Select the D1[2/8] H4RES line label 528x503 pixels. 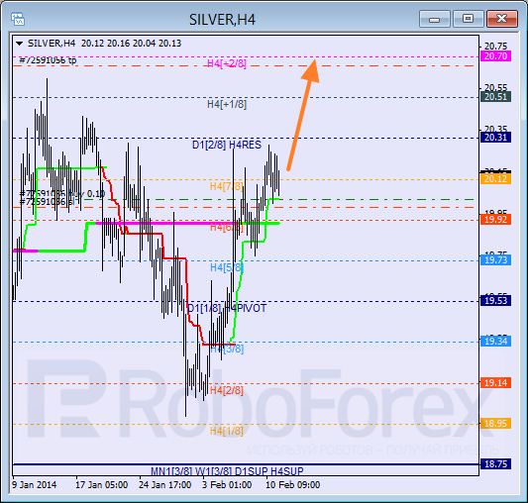(227, 145)
